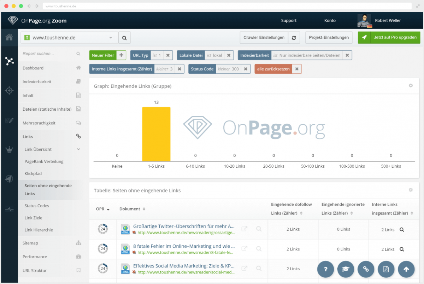Click the alle zurücksetzen button
This screenshot has width=424, height=284.
(x=274, y=69)
